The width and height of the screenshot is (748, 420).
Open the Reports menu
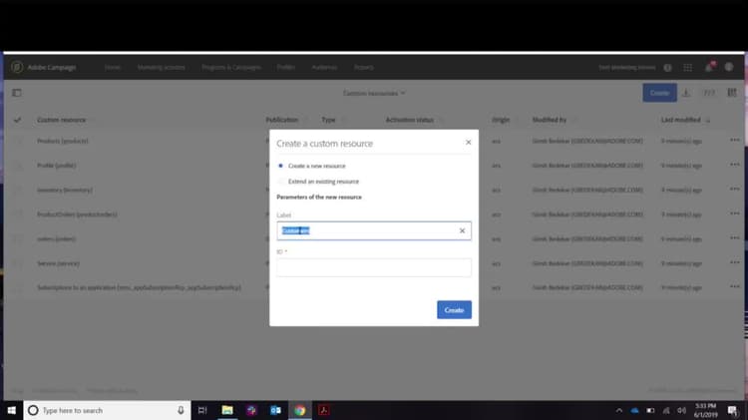point(363,67)
